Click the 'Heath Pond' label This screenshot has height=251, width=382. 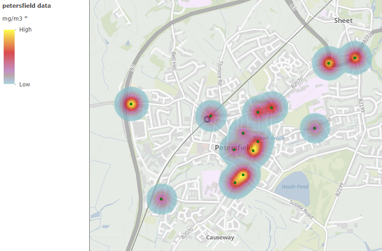tap(295, 187)
